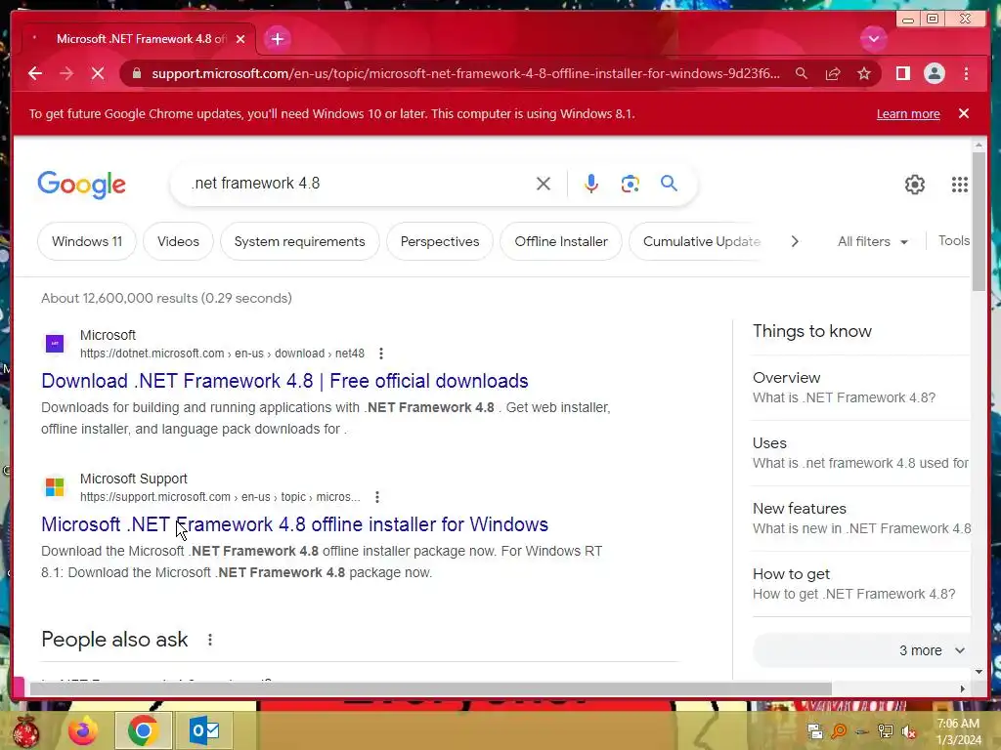Click the dotnet.microsoft.com result URL
Viewport: 1001px width, 750px height.
tap(222, 354)
